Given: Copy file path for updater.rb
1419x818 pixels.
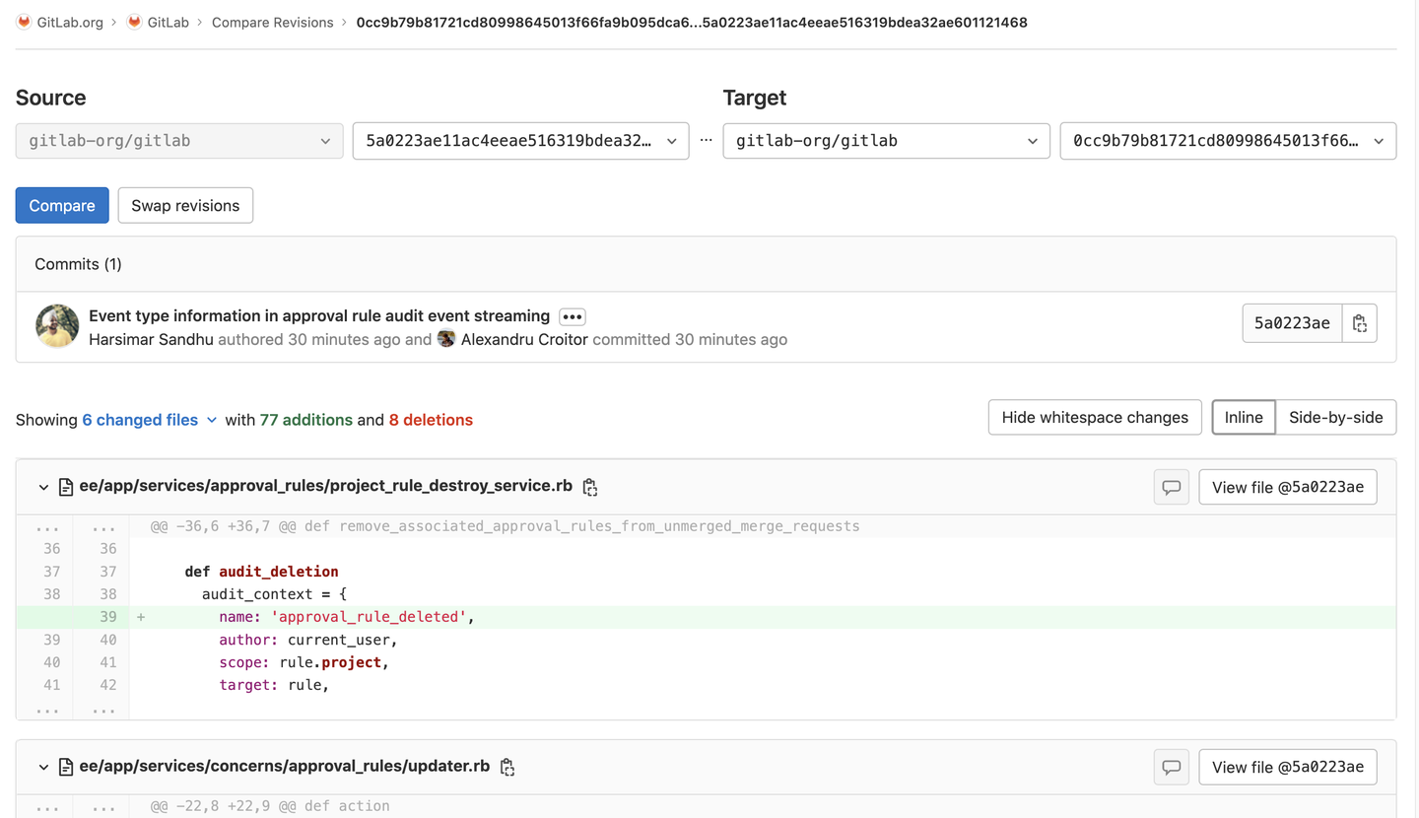Looking at the screenshot, I should pos(507,766).
